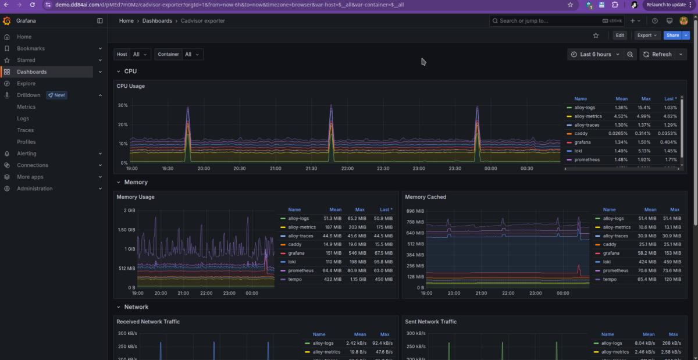The image size is (698, 360).
Task: Toggle loki series in the CPU Usage legend
Action: coord(578,151)
